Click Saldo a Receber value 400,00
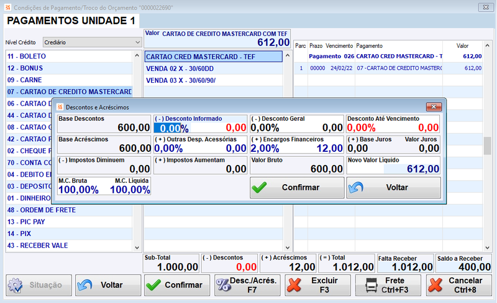 (x=475, y=267)
